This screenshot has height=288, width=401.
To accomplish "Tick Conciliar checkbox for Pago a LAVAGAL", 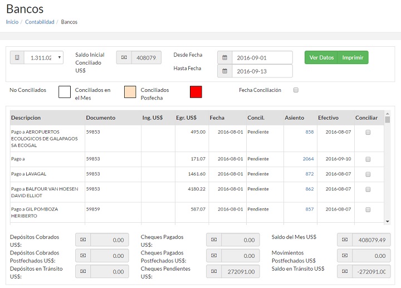I will click(x=368, y=174).
